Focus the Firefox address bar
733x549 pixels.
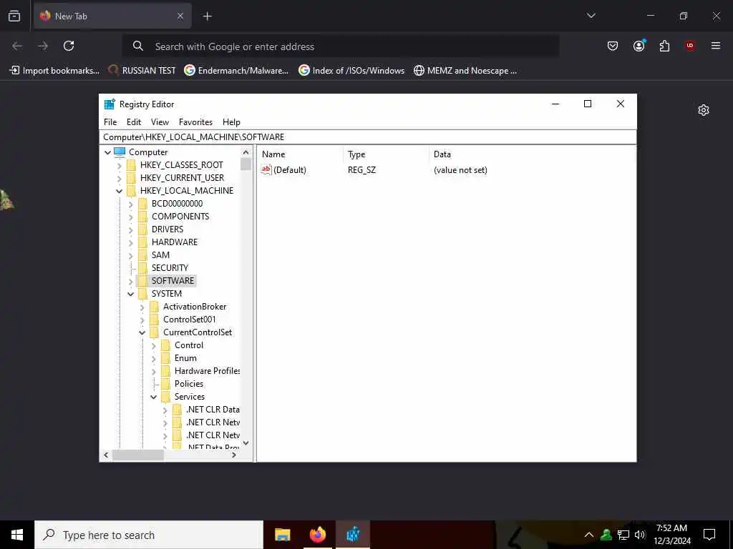tap(340, 46)
